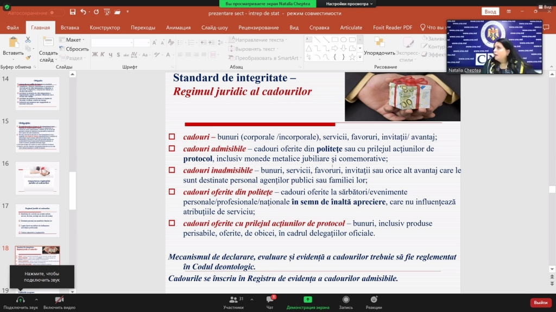This screenshot has width=556, height=312.
Task: Open the Participants panel icon
Action: pyautogui.click(x=233, y=300)
